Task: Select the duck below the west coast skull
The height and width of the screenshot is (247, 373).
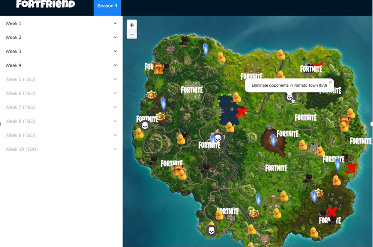Action: pyautogui.click(x=139, y=133)
